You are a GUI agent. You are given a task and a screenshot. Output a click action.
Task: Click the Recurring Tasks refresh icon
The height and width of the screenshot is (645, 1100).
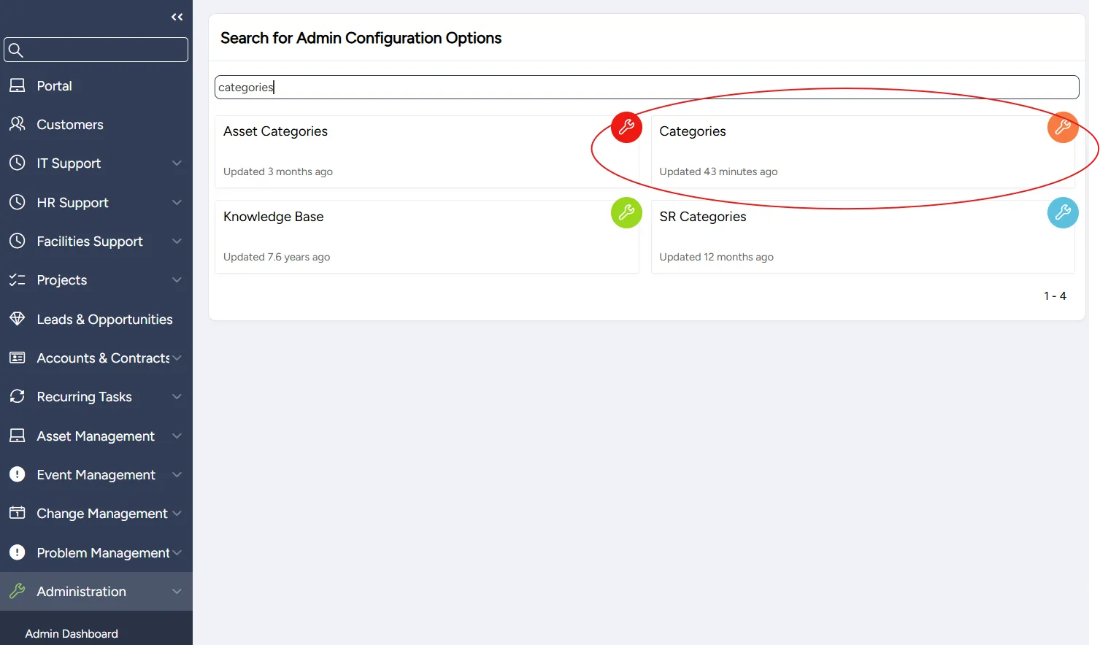pos(18,396)
